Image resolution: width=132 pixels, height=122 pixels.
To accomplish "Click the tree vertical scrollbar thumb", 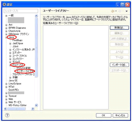I will (36, 48).
